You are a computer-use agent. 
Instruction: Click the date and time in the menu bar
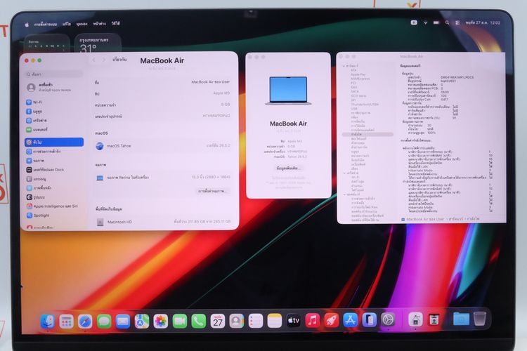(483, 23)
